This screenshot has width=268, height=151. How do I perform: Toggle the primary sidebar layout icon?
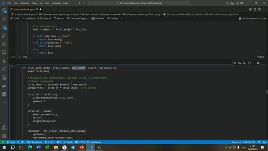[x=228, y=3]
